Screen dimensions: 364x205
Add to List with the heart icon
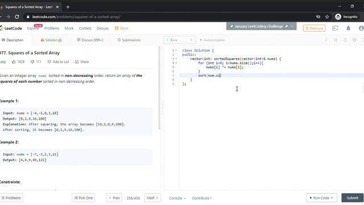pyautogui.click(x=58, y=62)
